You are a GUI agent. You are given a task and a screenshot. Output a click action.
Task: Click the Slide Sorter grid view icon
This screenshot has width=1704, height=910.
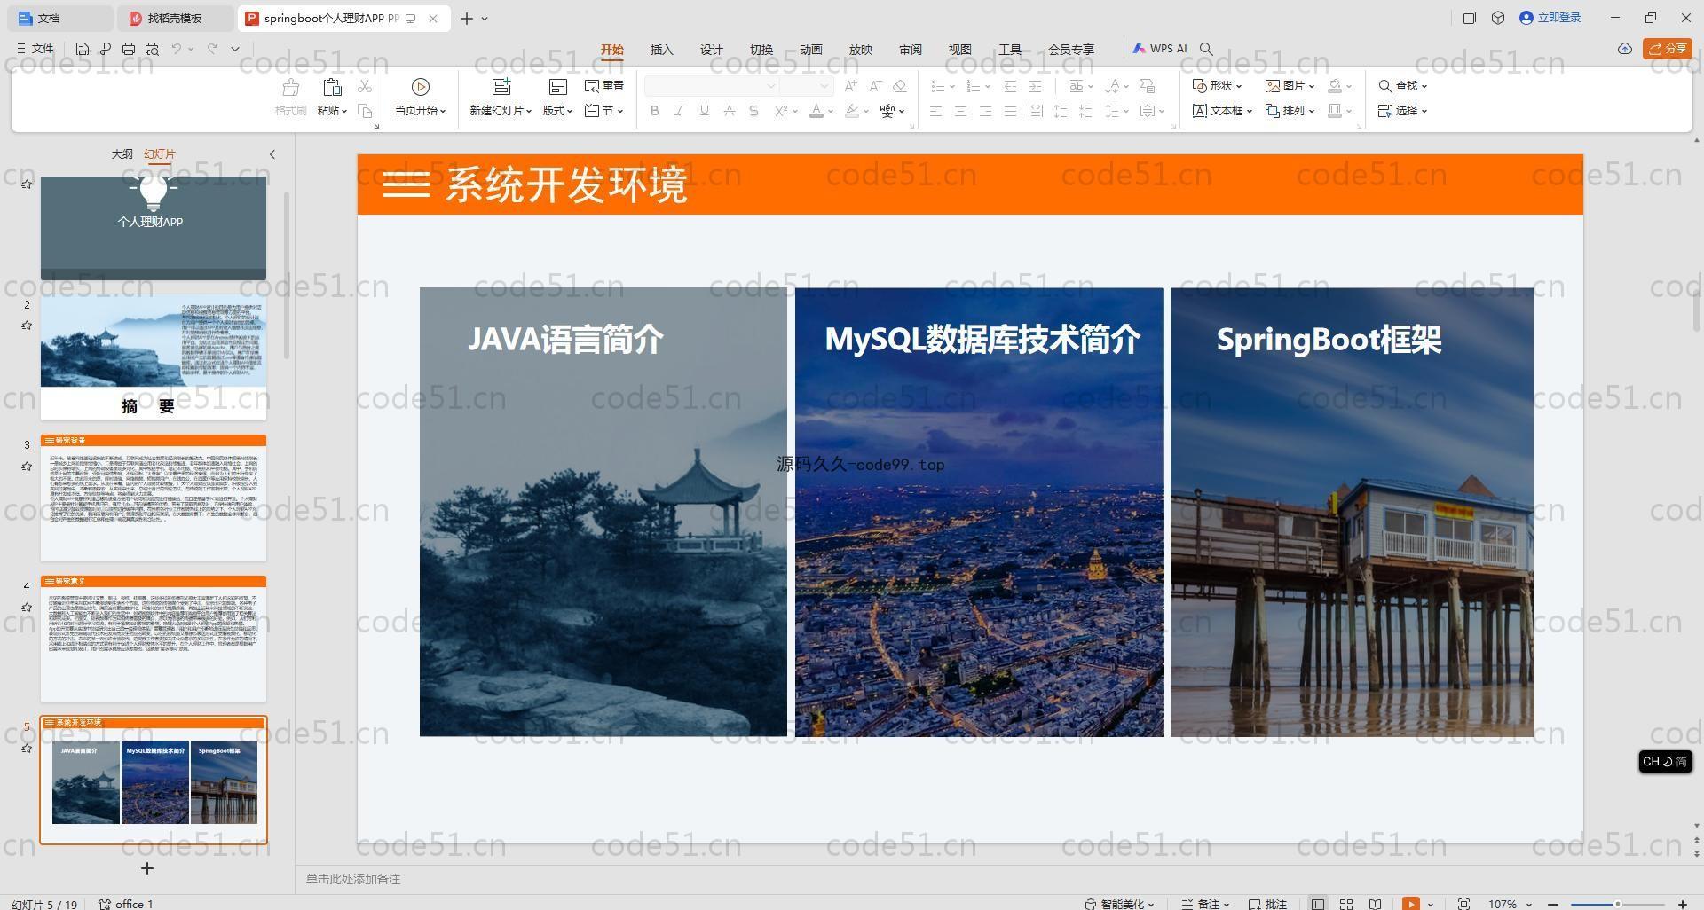[x=1346, y=904]
